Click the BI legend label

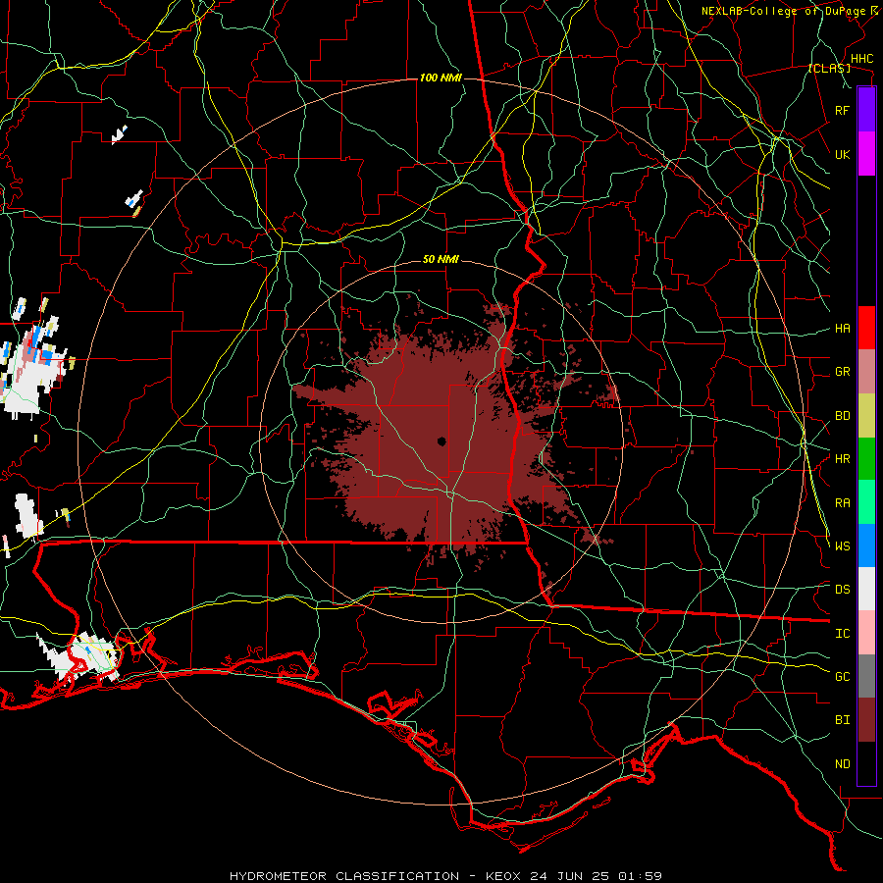(842, 720)
